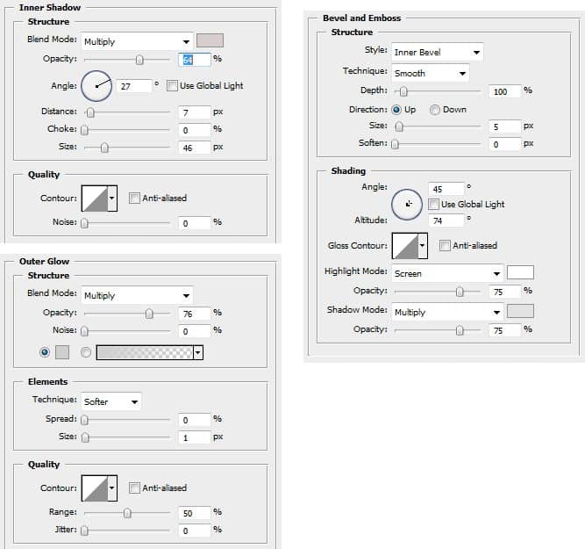Click the Inner Shadow angle dial

point(96,86)
